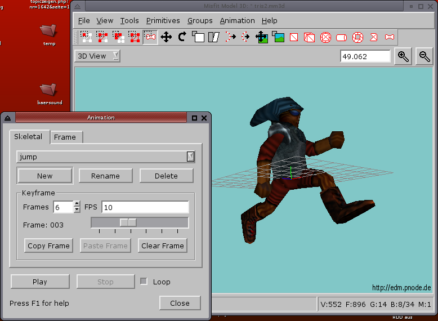Click the zoom level field 49.062
This screenshot has height=321, width=438.
click(x=365, y=56)
